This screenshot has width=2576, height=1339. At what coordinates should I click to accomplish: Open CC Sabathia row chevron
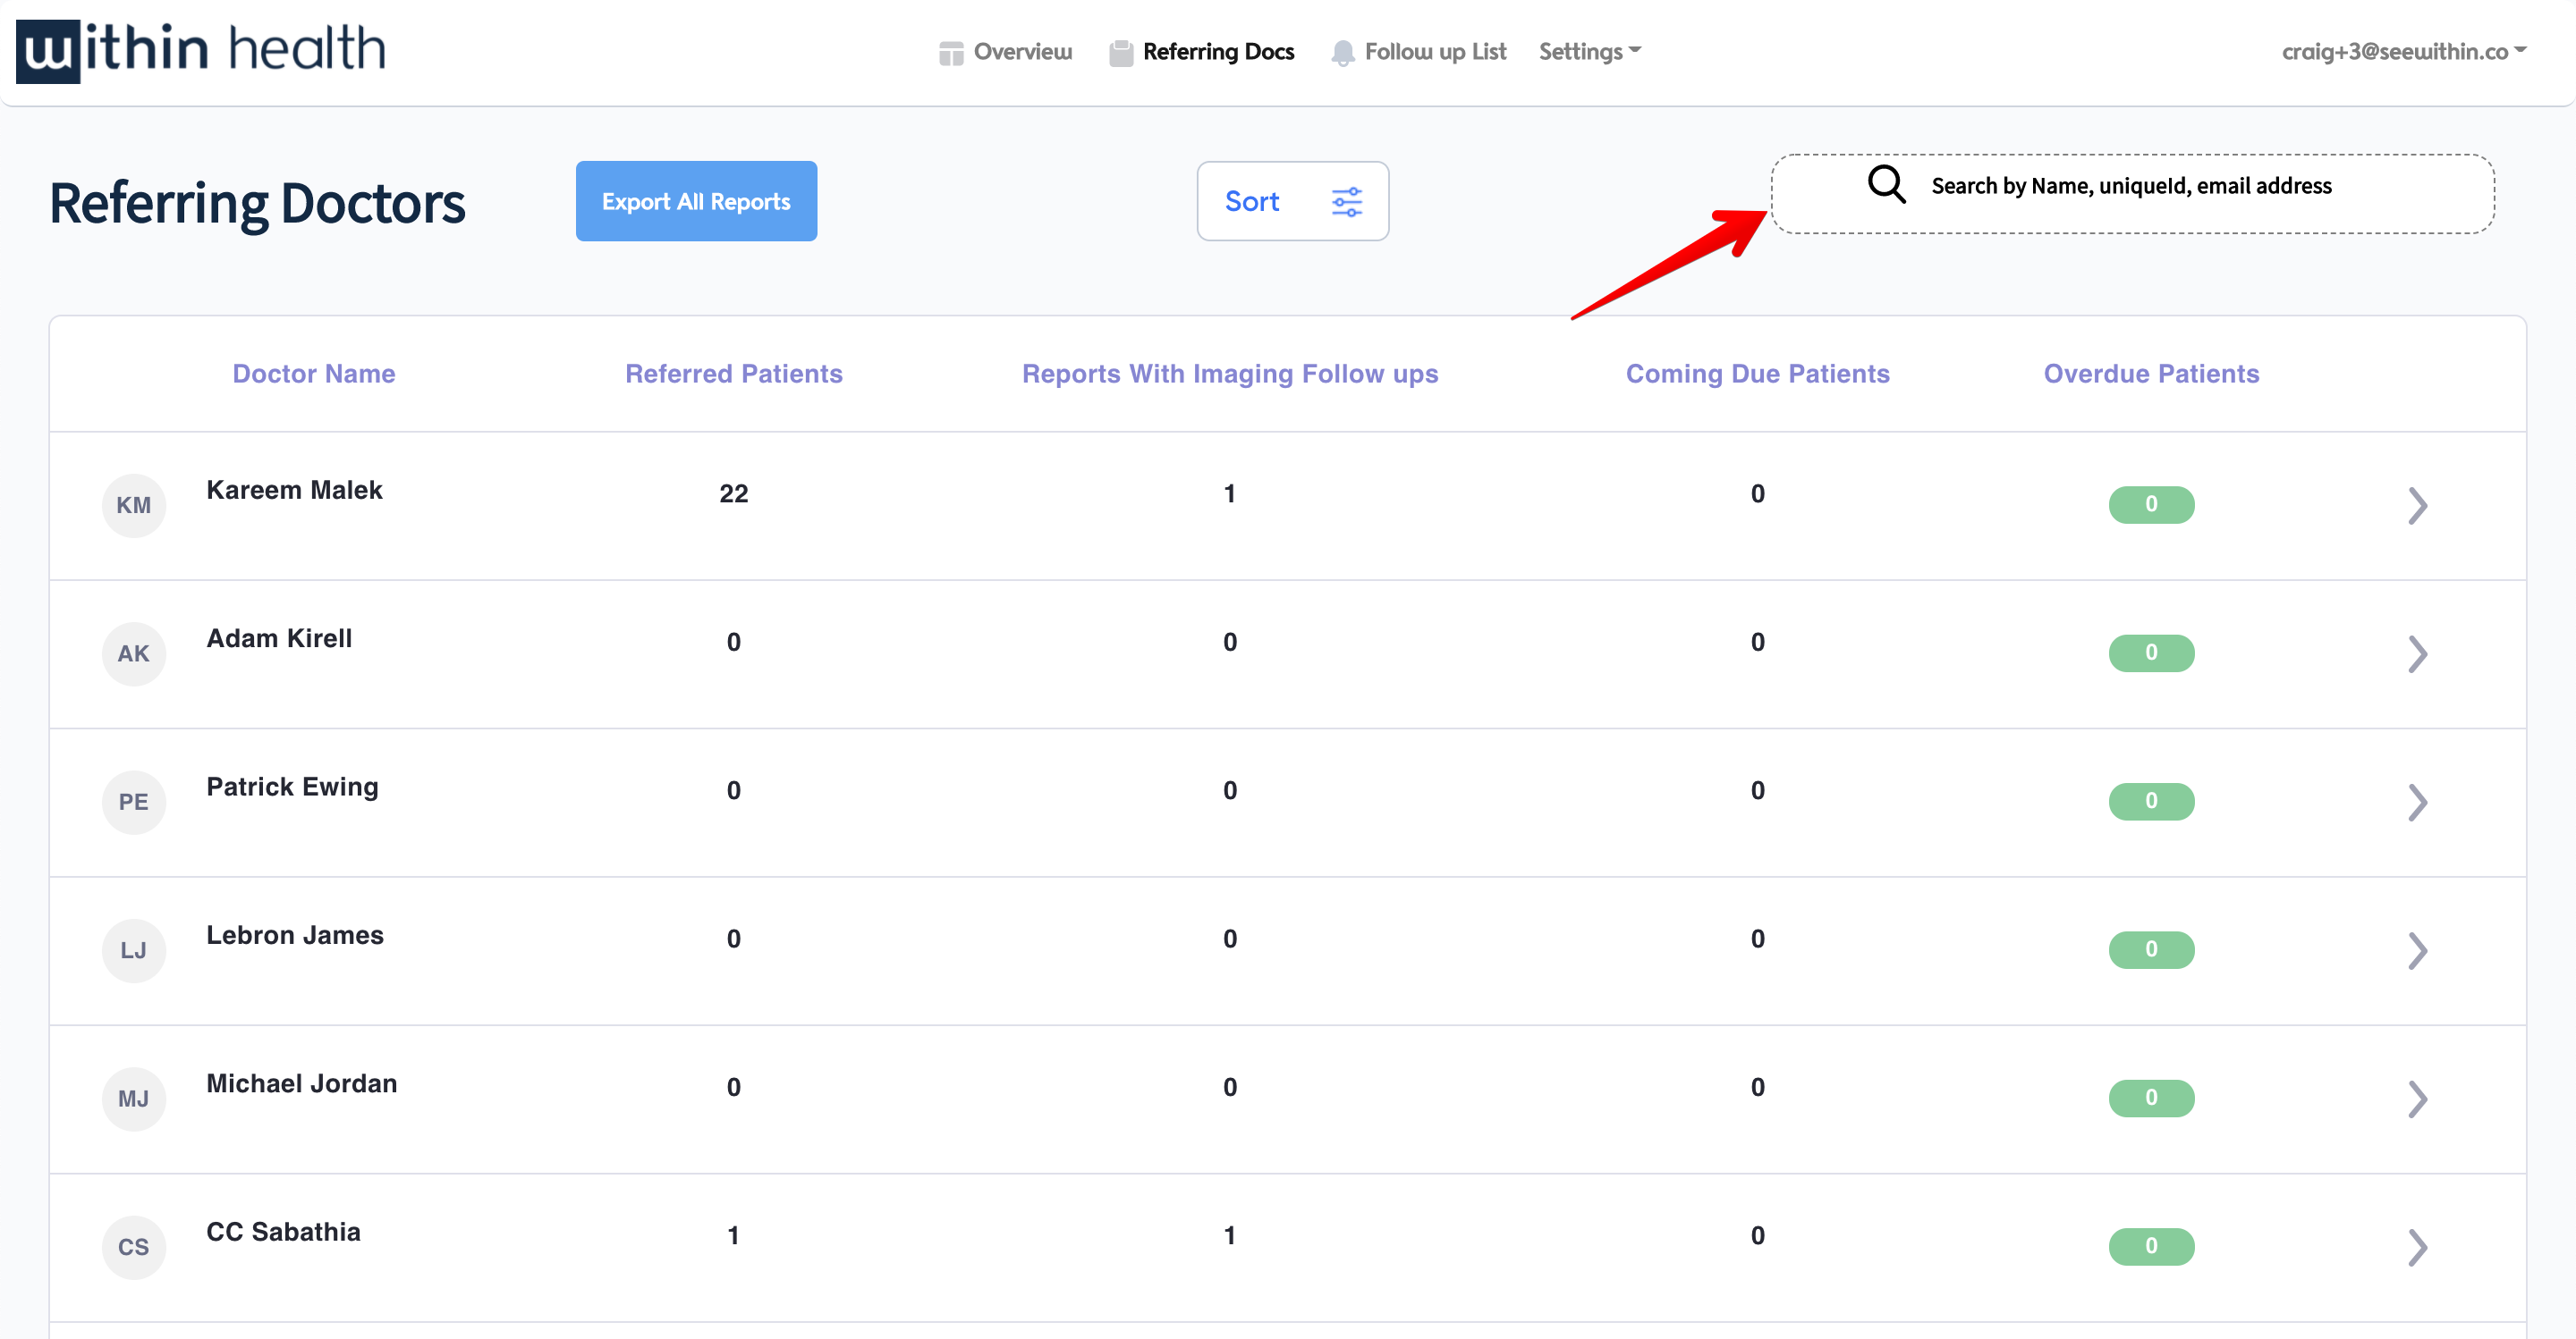tap(2417, 1248)
